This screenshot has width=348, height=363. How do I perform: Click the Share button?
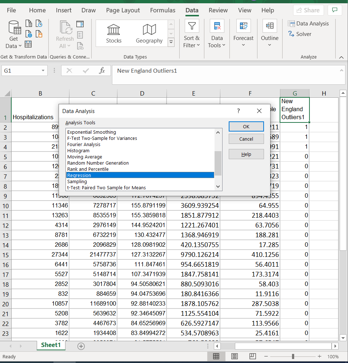tap(308, 10)
